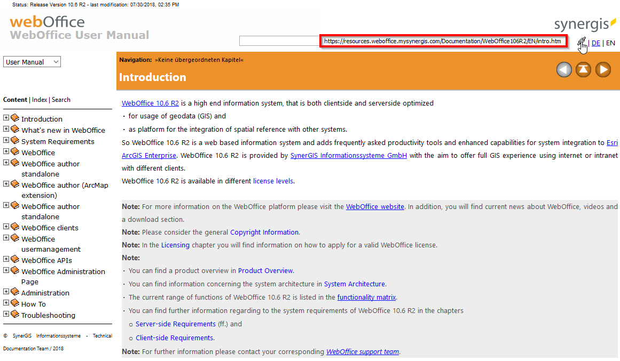Expand the WebOffice clients tree node
This screenshot has height=361, width=620.
(x=6, y=227)
